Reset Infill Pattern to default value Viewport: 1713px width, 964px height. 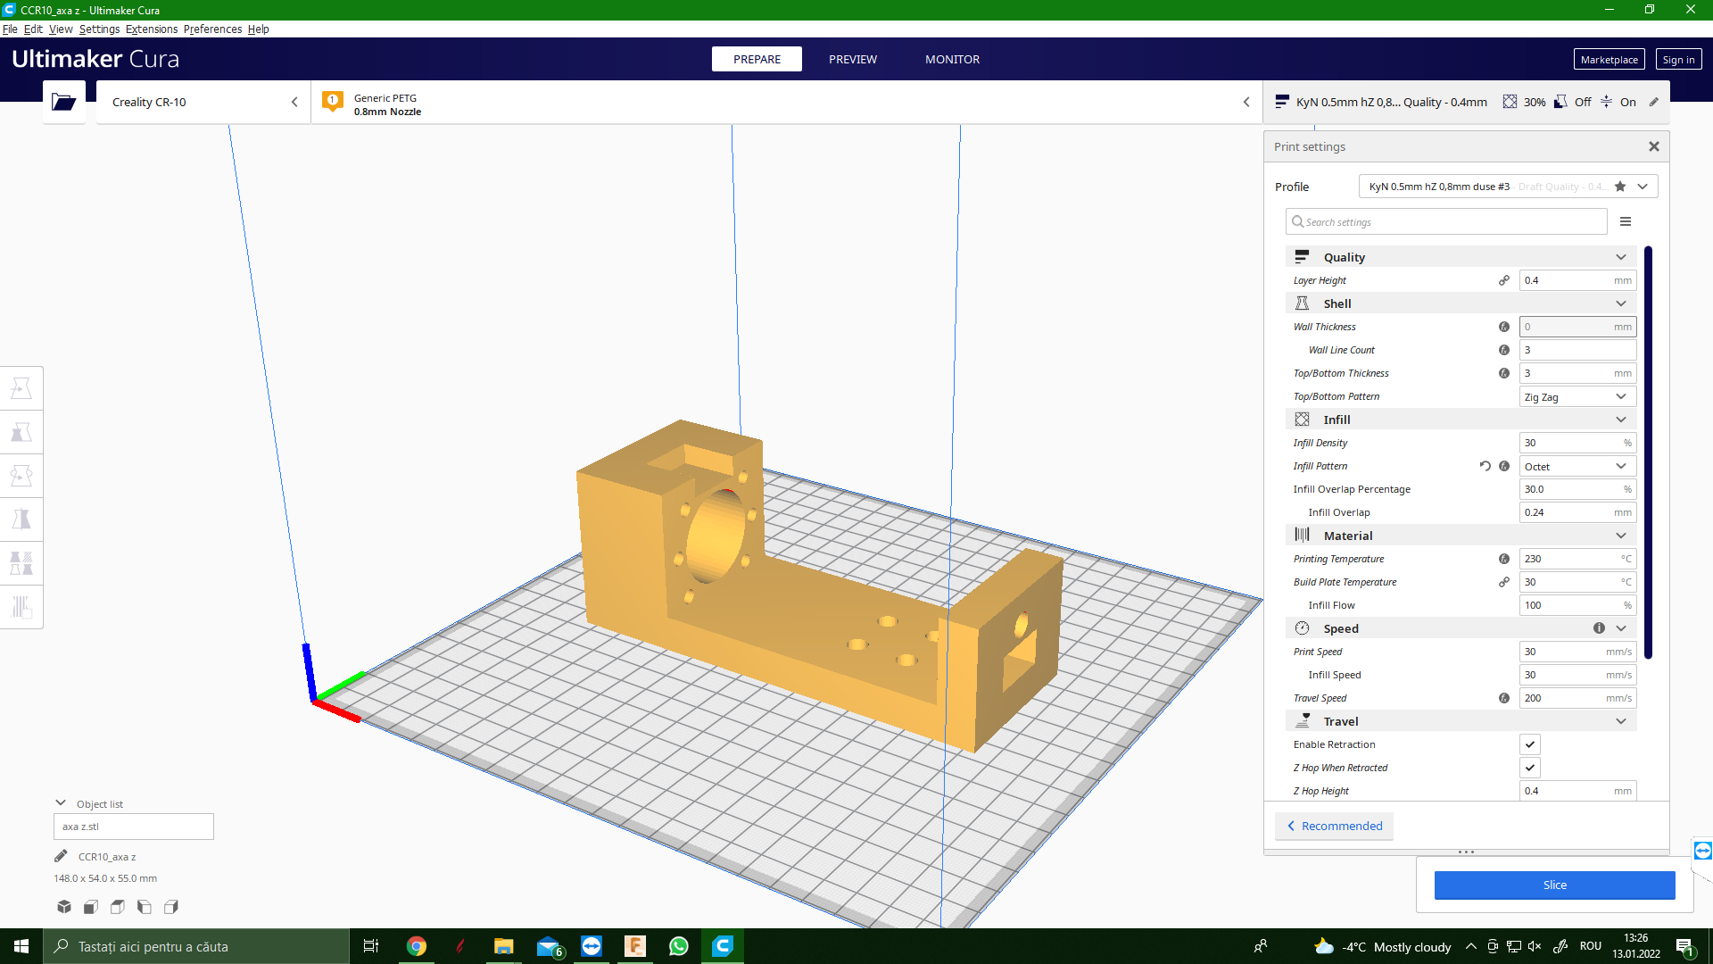click(x=1485, y=466)
